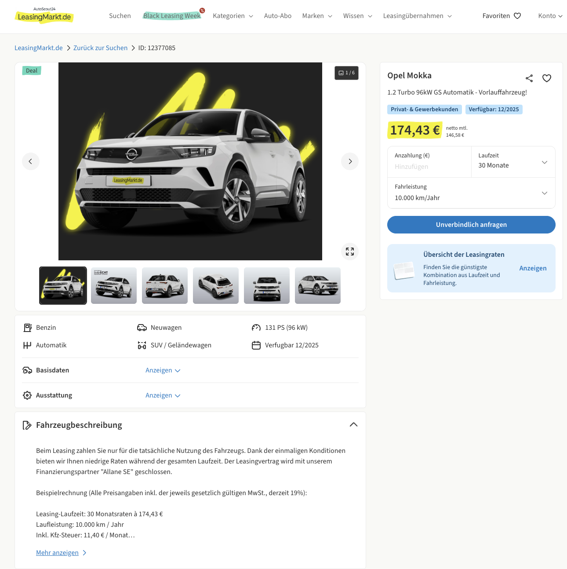The height and width of the screenshot is (569, 567).
Task: Add Opel Mokka to favorites with heart icon
Action: click(546, 78)
